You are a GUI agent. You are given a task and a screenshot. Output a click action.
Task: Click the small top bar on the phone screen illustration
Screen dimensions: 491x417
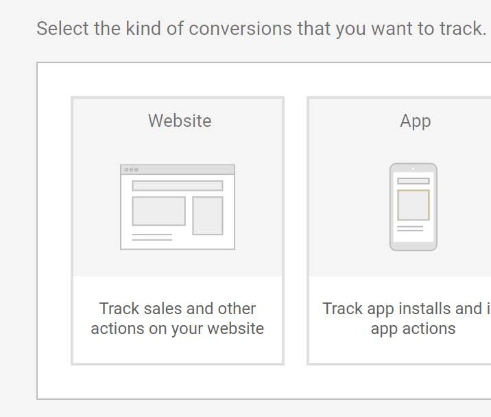coord(414,181)
